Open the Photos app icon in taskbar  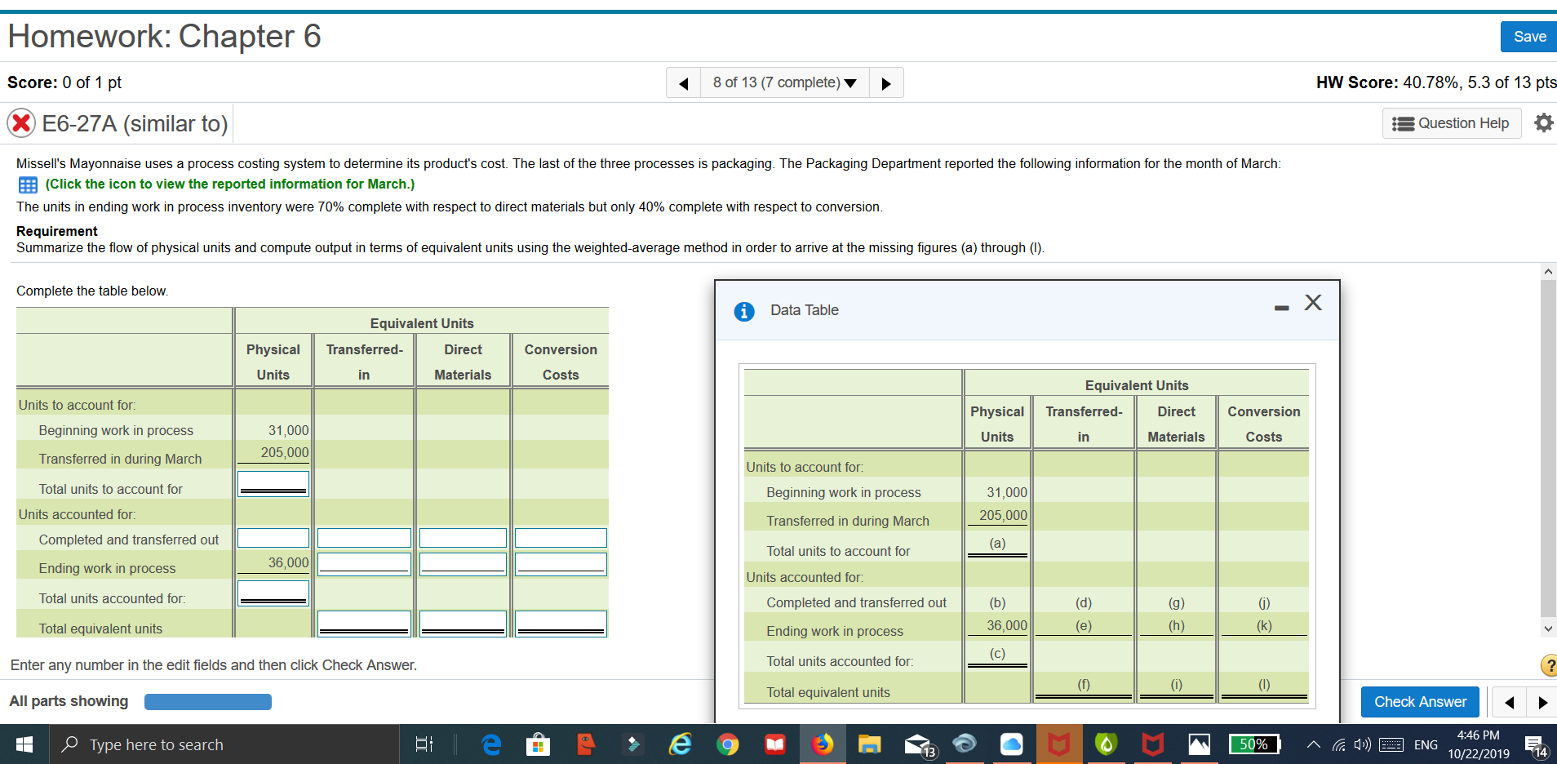click(1199, 744)
